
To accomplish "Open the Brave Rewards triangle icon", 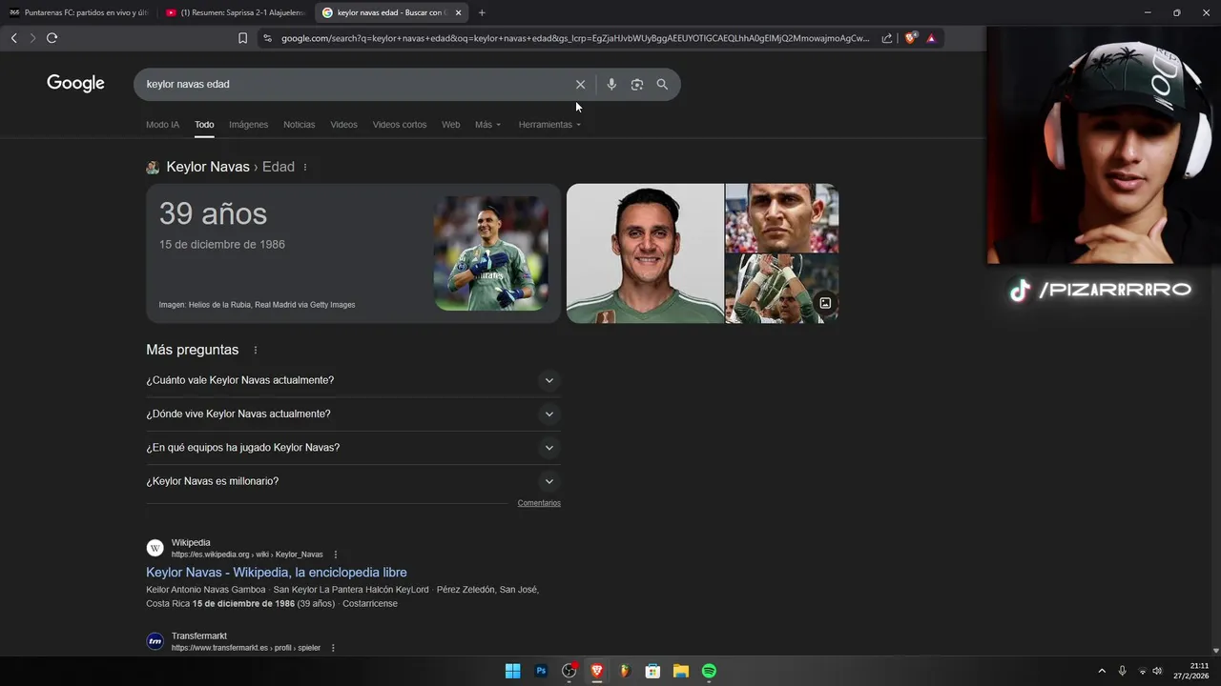I will tap(931, 38).
